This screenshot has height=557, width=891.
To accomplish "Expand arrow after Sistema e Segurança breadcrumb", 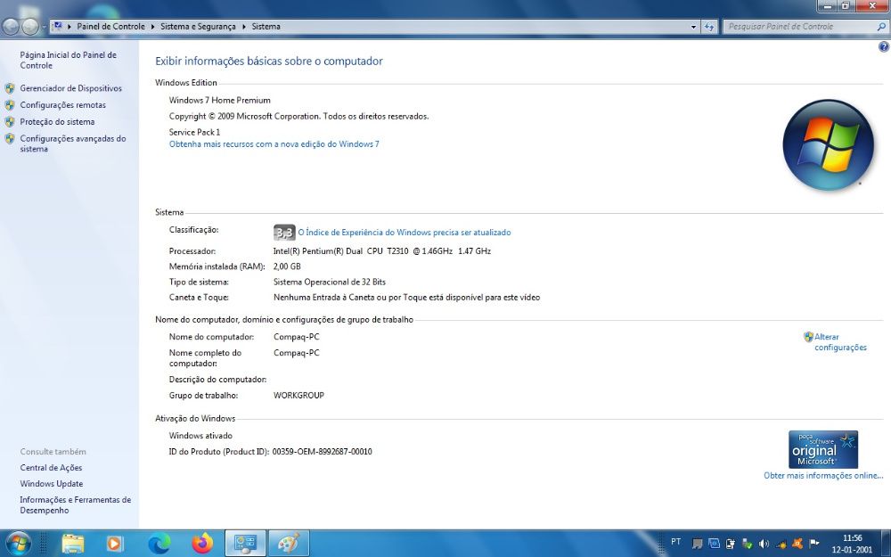I will [x=244, y=27].
